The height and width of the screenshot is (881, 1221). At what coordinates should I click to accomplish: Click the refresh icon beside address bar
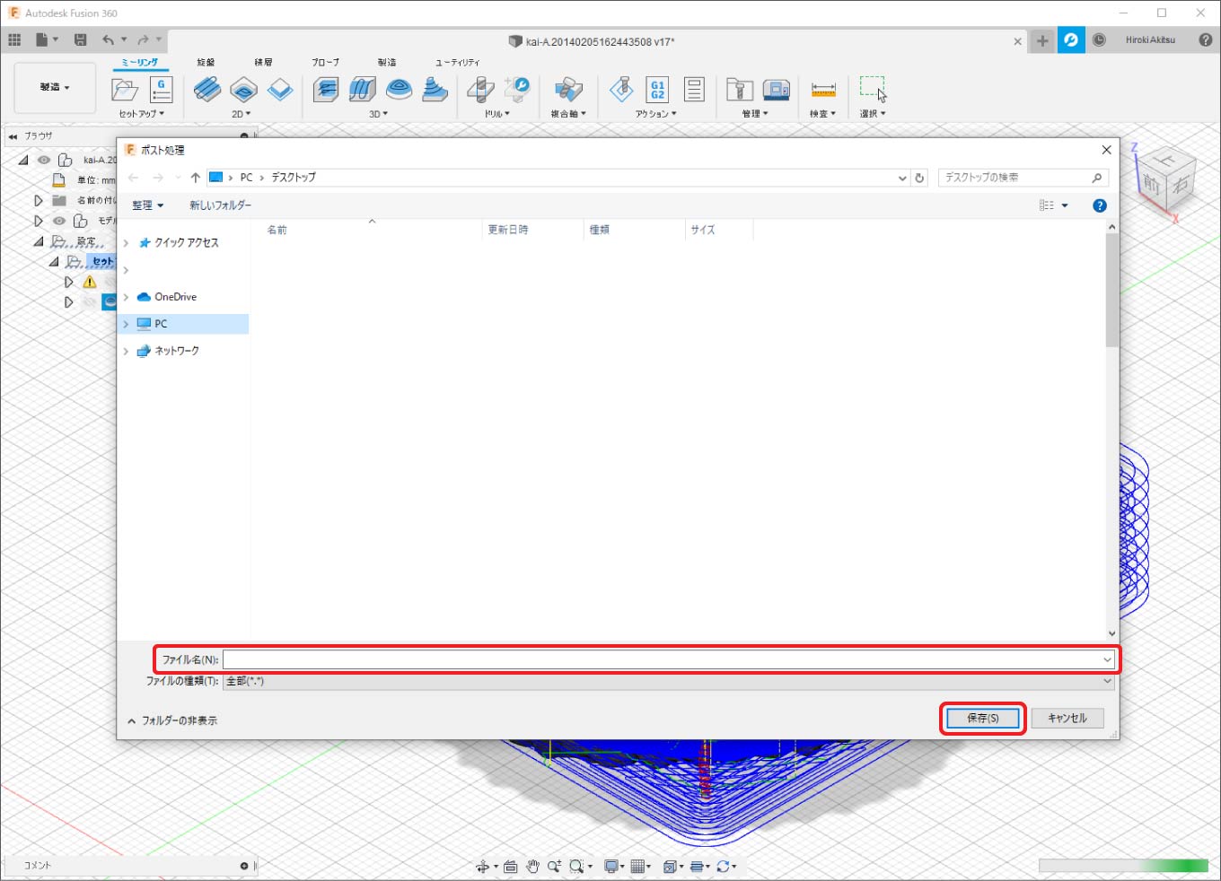[919, 178]
